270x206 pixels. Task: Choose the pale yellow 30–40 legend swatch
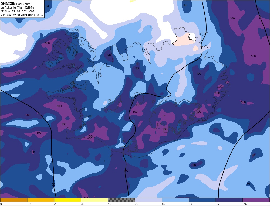(94, 200)
